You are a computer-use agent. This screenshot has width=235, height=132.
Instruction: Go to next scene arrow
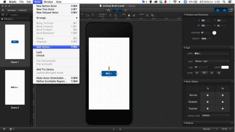point(120,129)
